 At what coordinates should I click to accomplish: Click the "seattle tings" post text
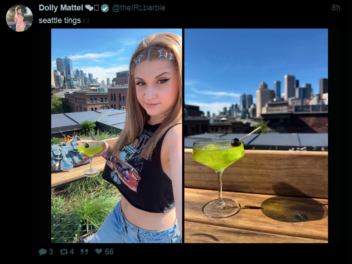pos(60,21)
